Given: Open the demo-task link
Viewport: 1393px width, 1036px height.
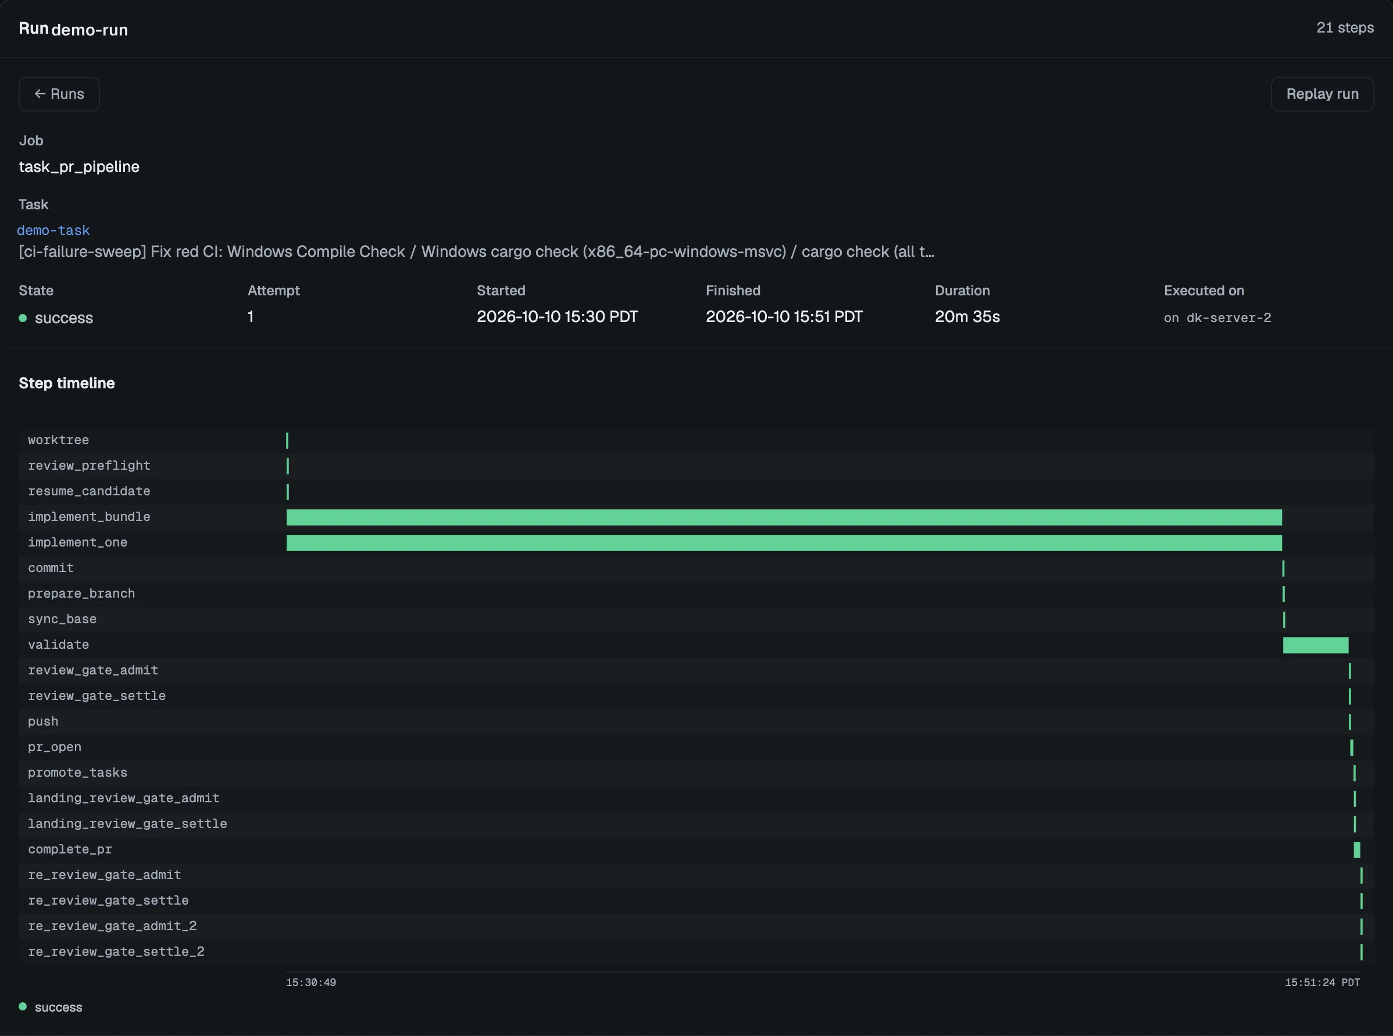Looking at the screenshot, I should coord(53,230).
